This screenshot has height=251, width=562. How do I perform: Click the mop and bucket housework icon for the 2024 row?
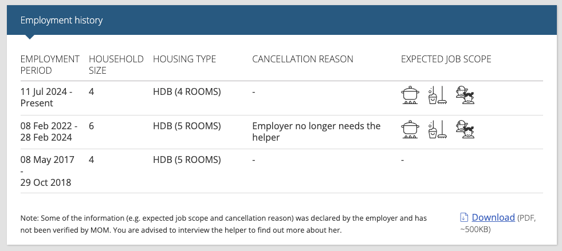pyautogui.click(x=438, y=95)
